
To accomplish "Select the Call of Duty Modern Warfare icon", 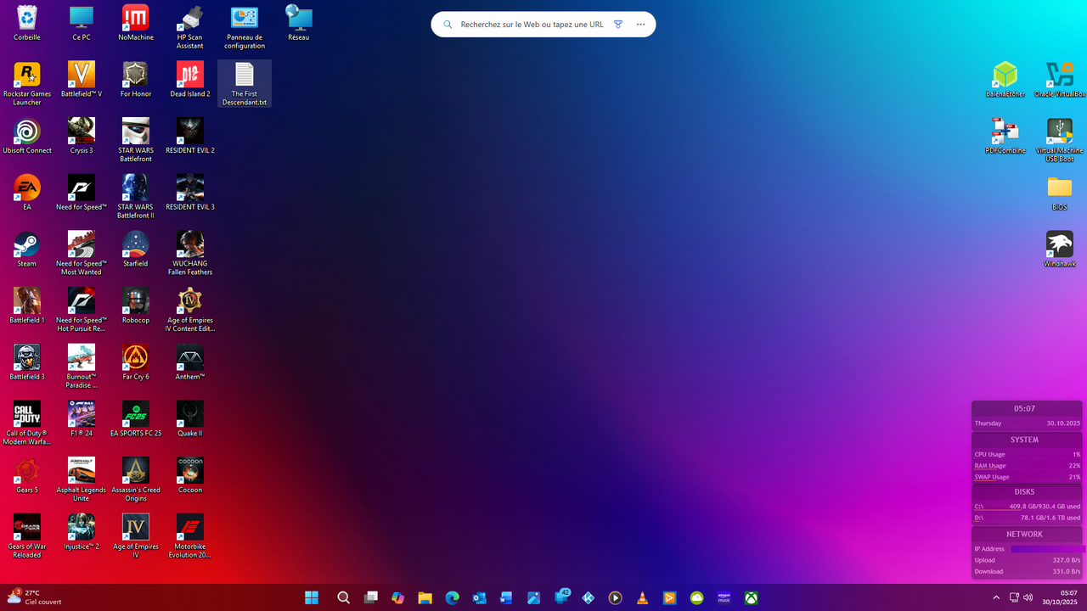I will coord(27,423).
